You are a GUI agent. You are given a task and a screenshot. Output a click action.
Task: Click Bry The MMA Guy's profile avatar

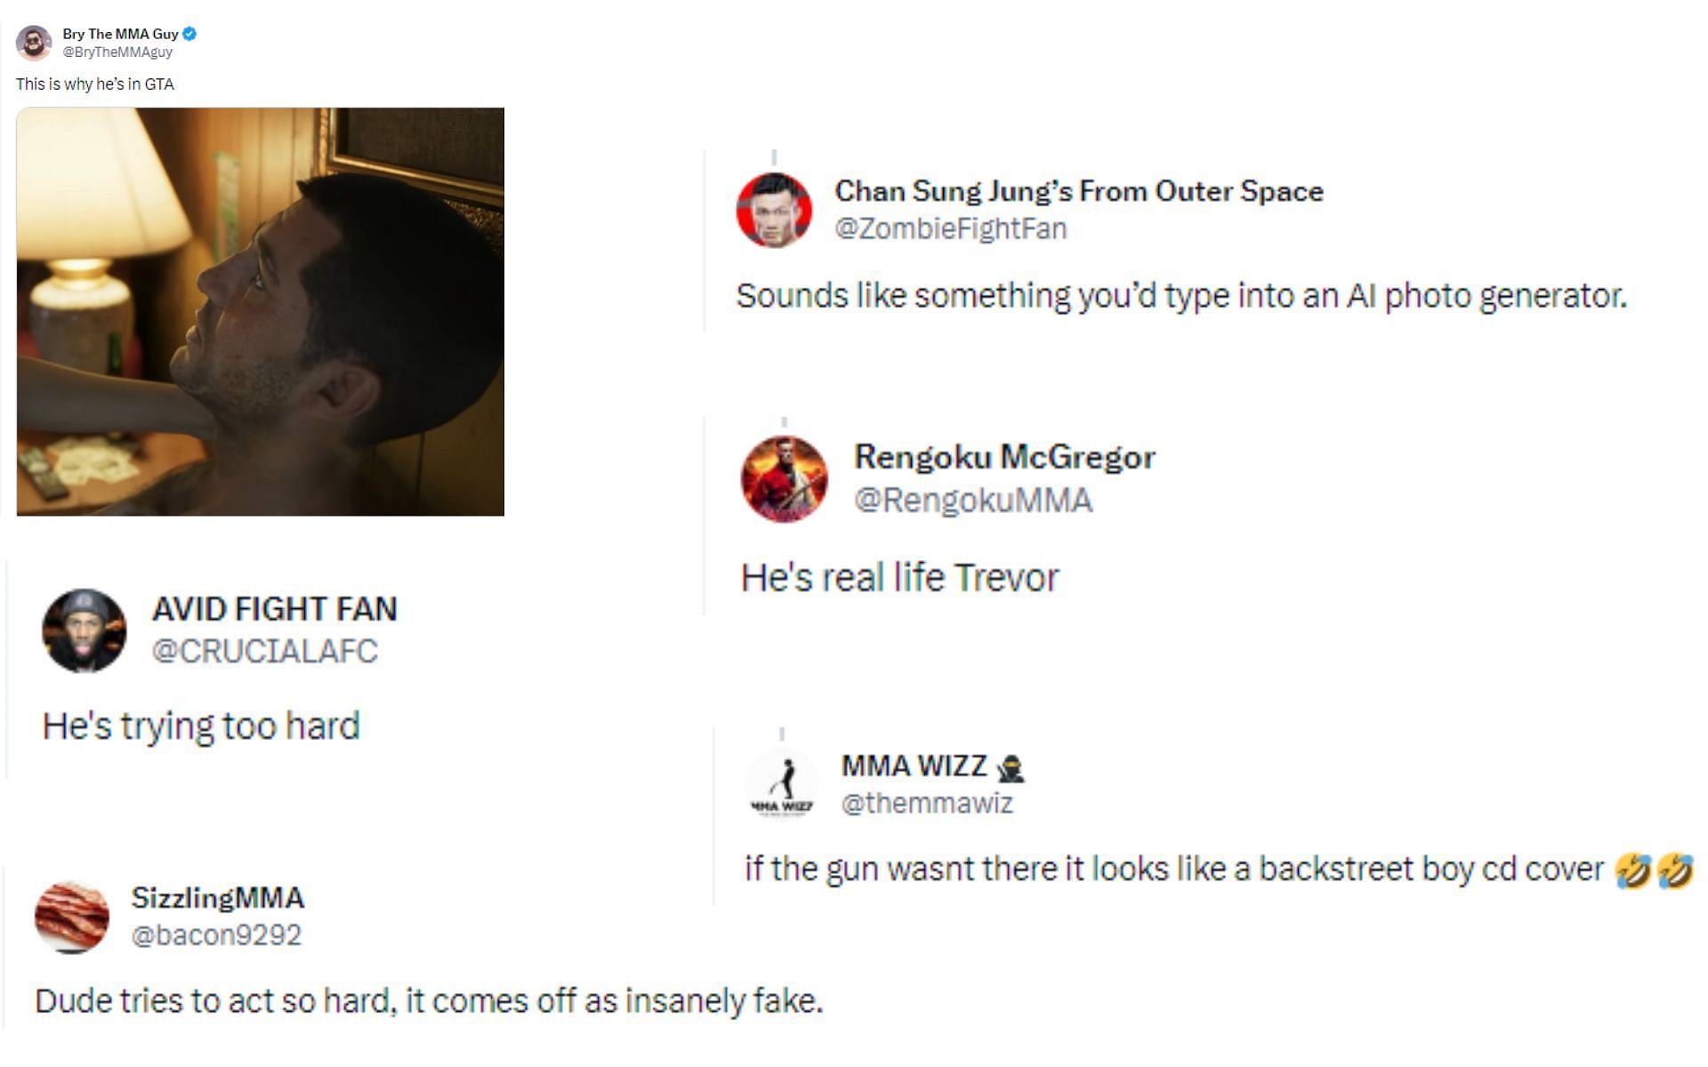tap(35, 43)
